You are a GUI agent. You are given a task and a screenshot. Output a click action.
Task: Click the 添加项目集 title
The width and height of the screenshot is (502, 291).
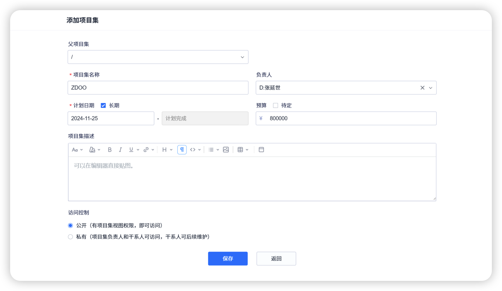tap(82, 20)
